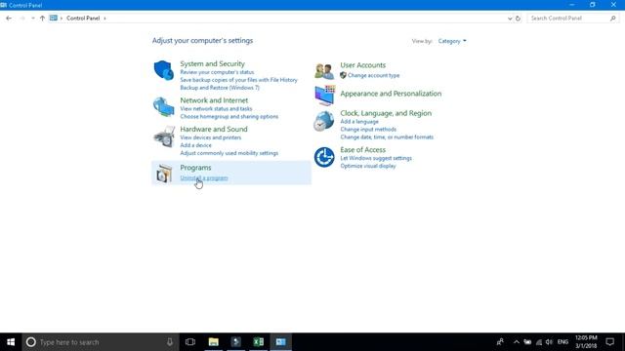Click the ENG language indicator

point(562,342)
